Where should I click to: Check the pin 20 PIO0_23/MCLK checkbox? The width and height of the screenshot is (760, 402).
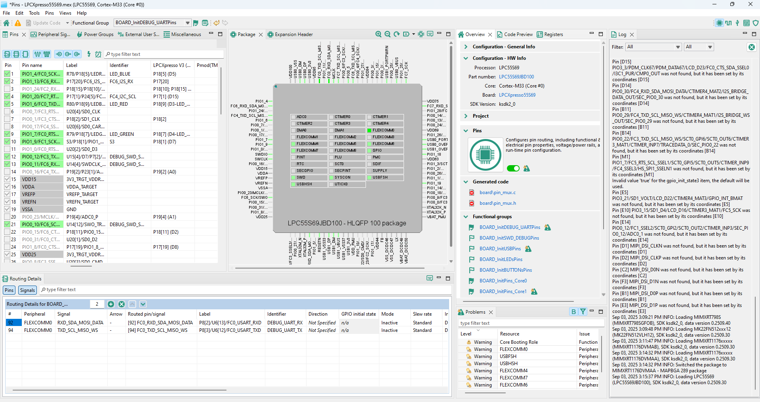pos(7,217)
